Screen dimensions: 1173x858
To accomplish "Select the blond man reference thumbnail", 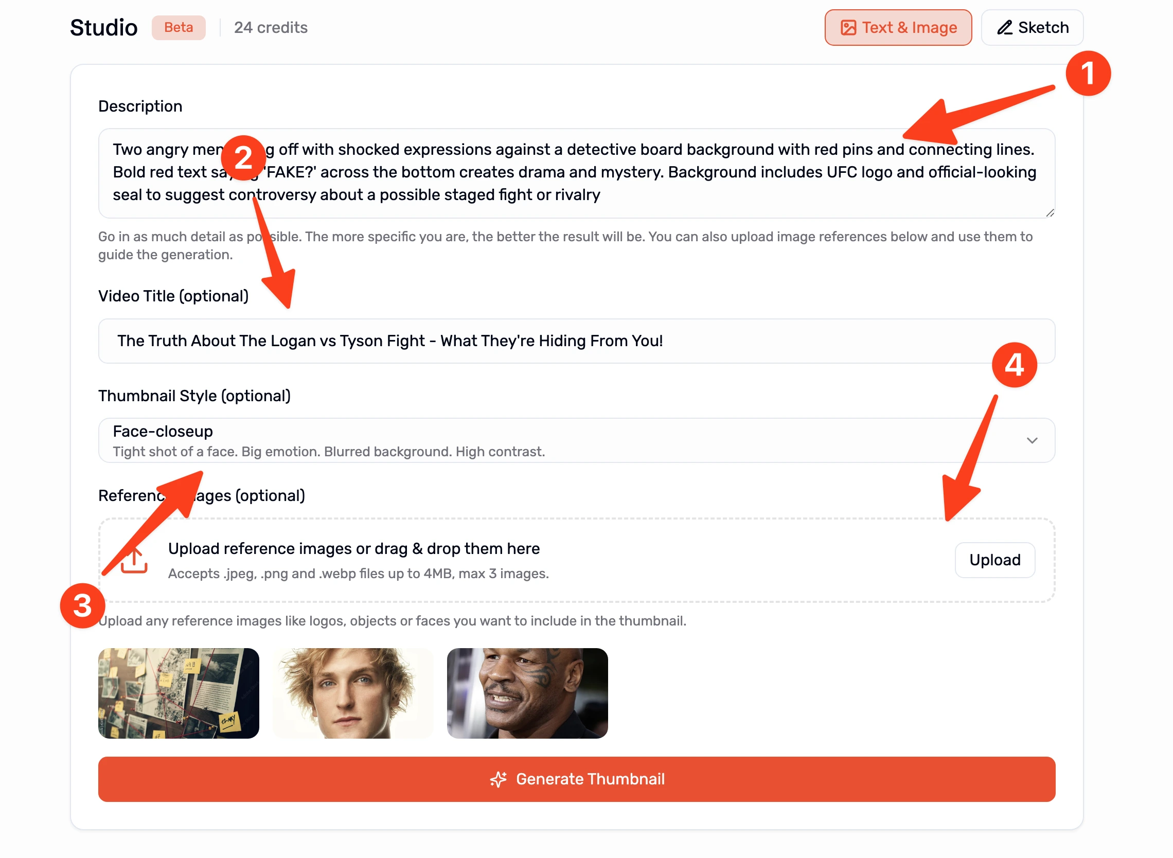I will (x=353, y=693).
